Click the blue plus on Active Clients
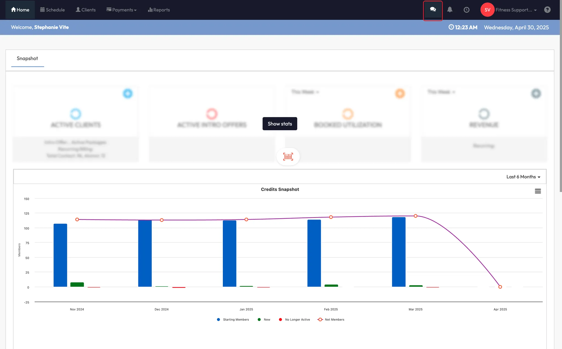 128,93
